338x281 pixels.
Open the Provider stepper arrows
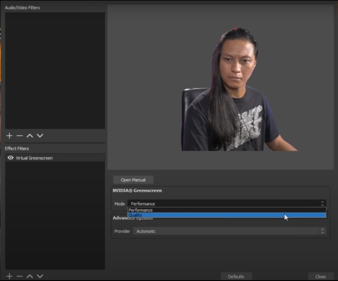click(322, 231)
